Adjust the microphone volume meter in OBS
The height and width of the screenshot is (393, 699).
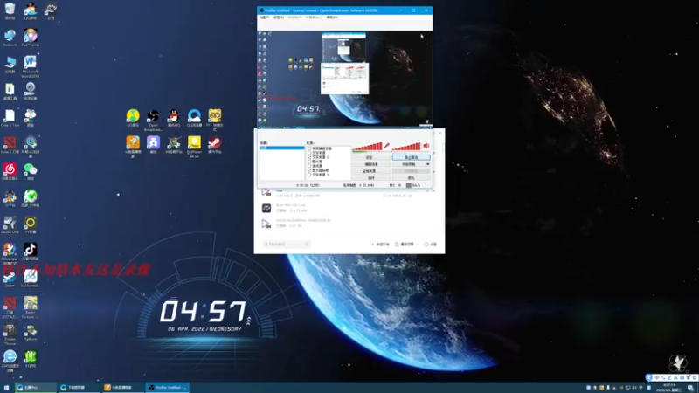click(x=367, y=146)
